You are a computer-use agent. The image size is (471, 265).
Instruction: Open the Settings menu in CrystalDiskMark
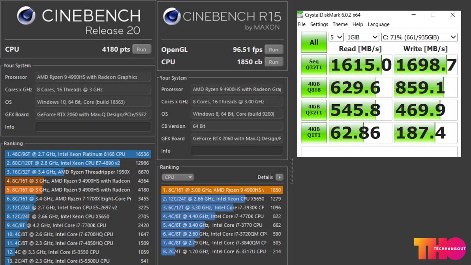(319, 24)
